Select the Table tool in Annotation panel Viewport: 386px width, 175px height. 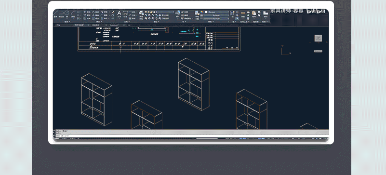click(132, 18)
